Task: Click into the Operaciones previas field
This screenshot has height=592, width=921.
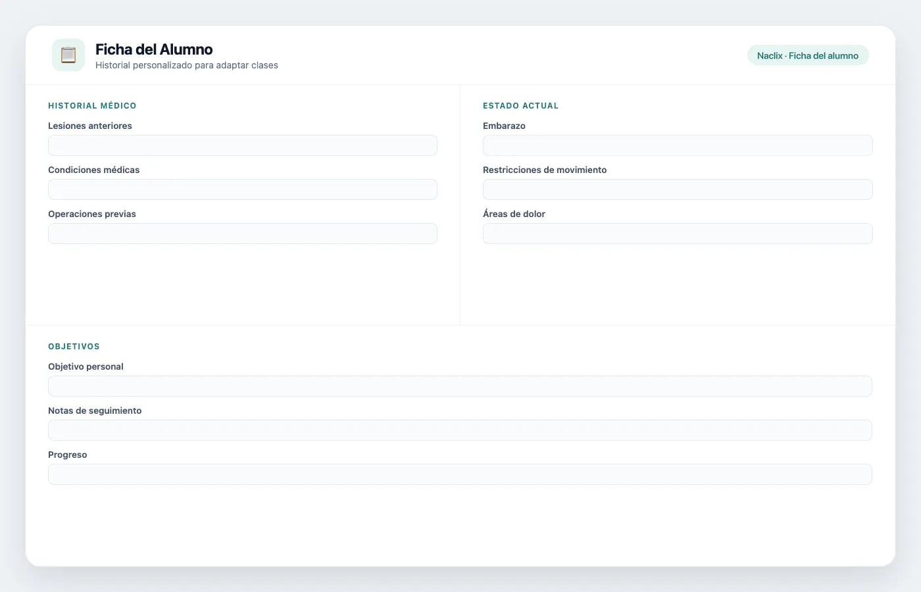Action: [243, 234]
